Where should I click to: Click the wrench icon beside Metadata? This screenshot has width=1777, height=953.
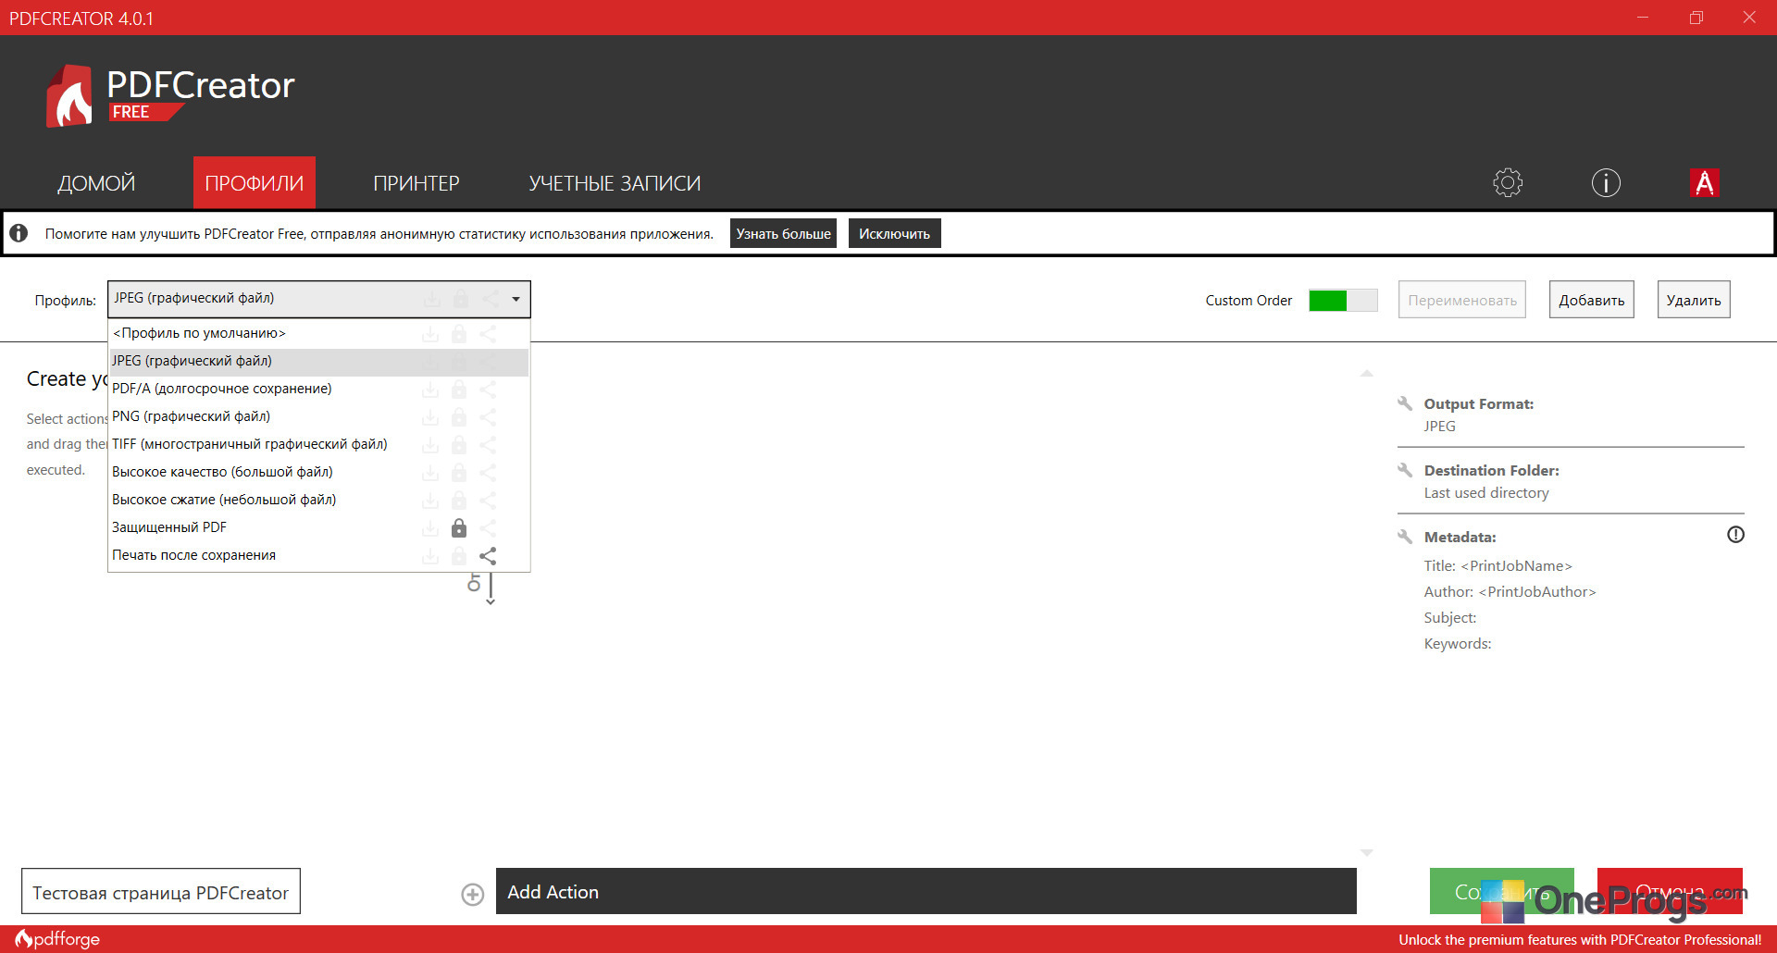pos(1405,537)
